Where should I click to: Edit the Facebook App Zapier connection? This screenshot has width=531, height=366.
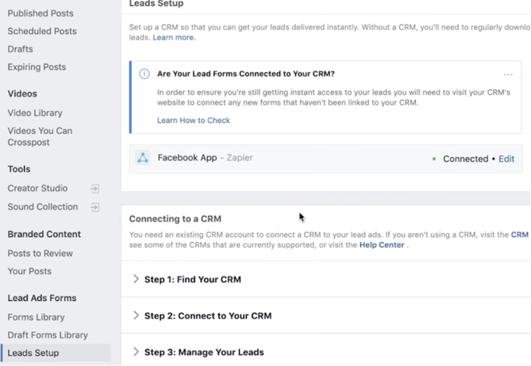click(506, 159)
